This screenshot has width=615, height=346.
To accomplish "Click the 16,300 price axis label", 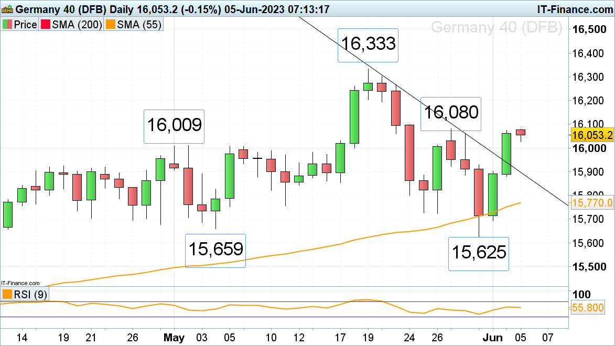I will click(588, 77).
